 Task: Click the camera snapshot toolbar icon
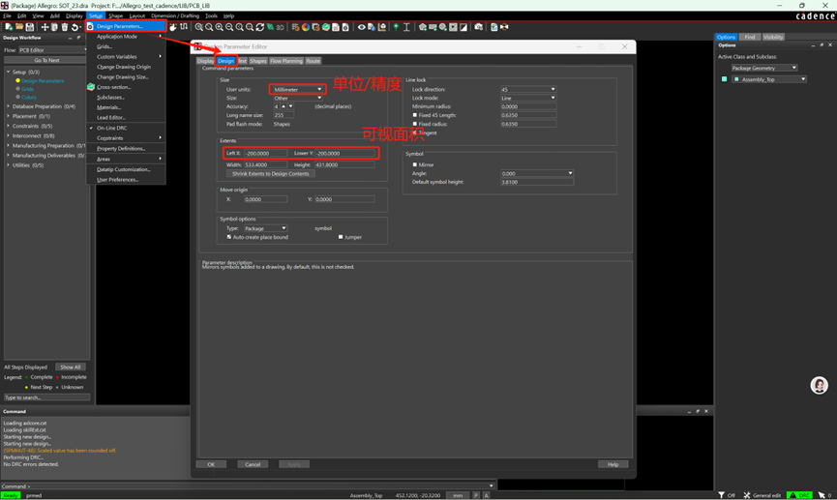479,27
